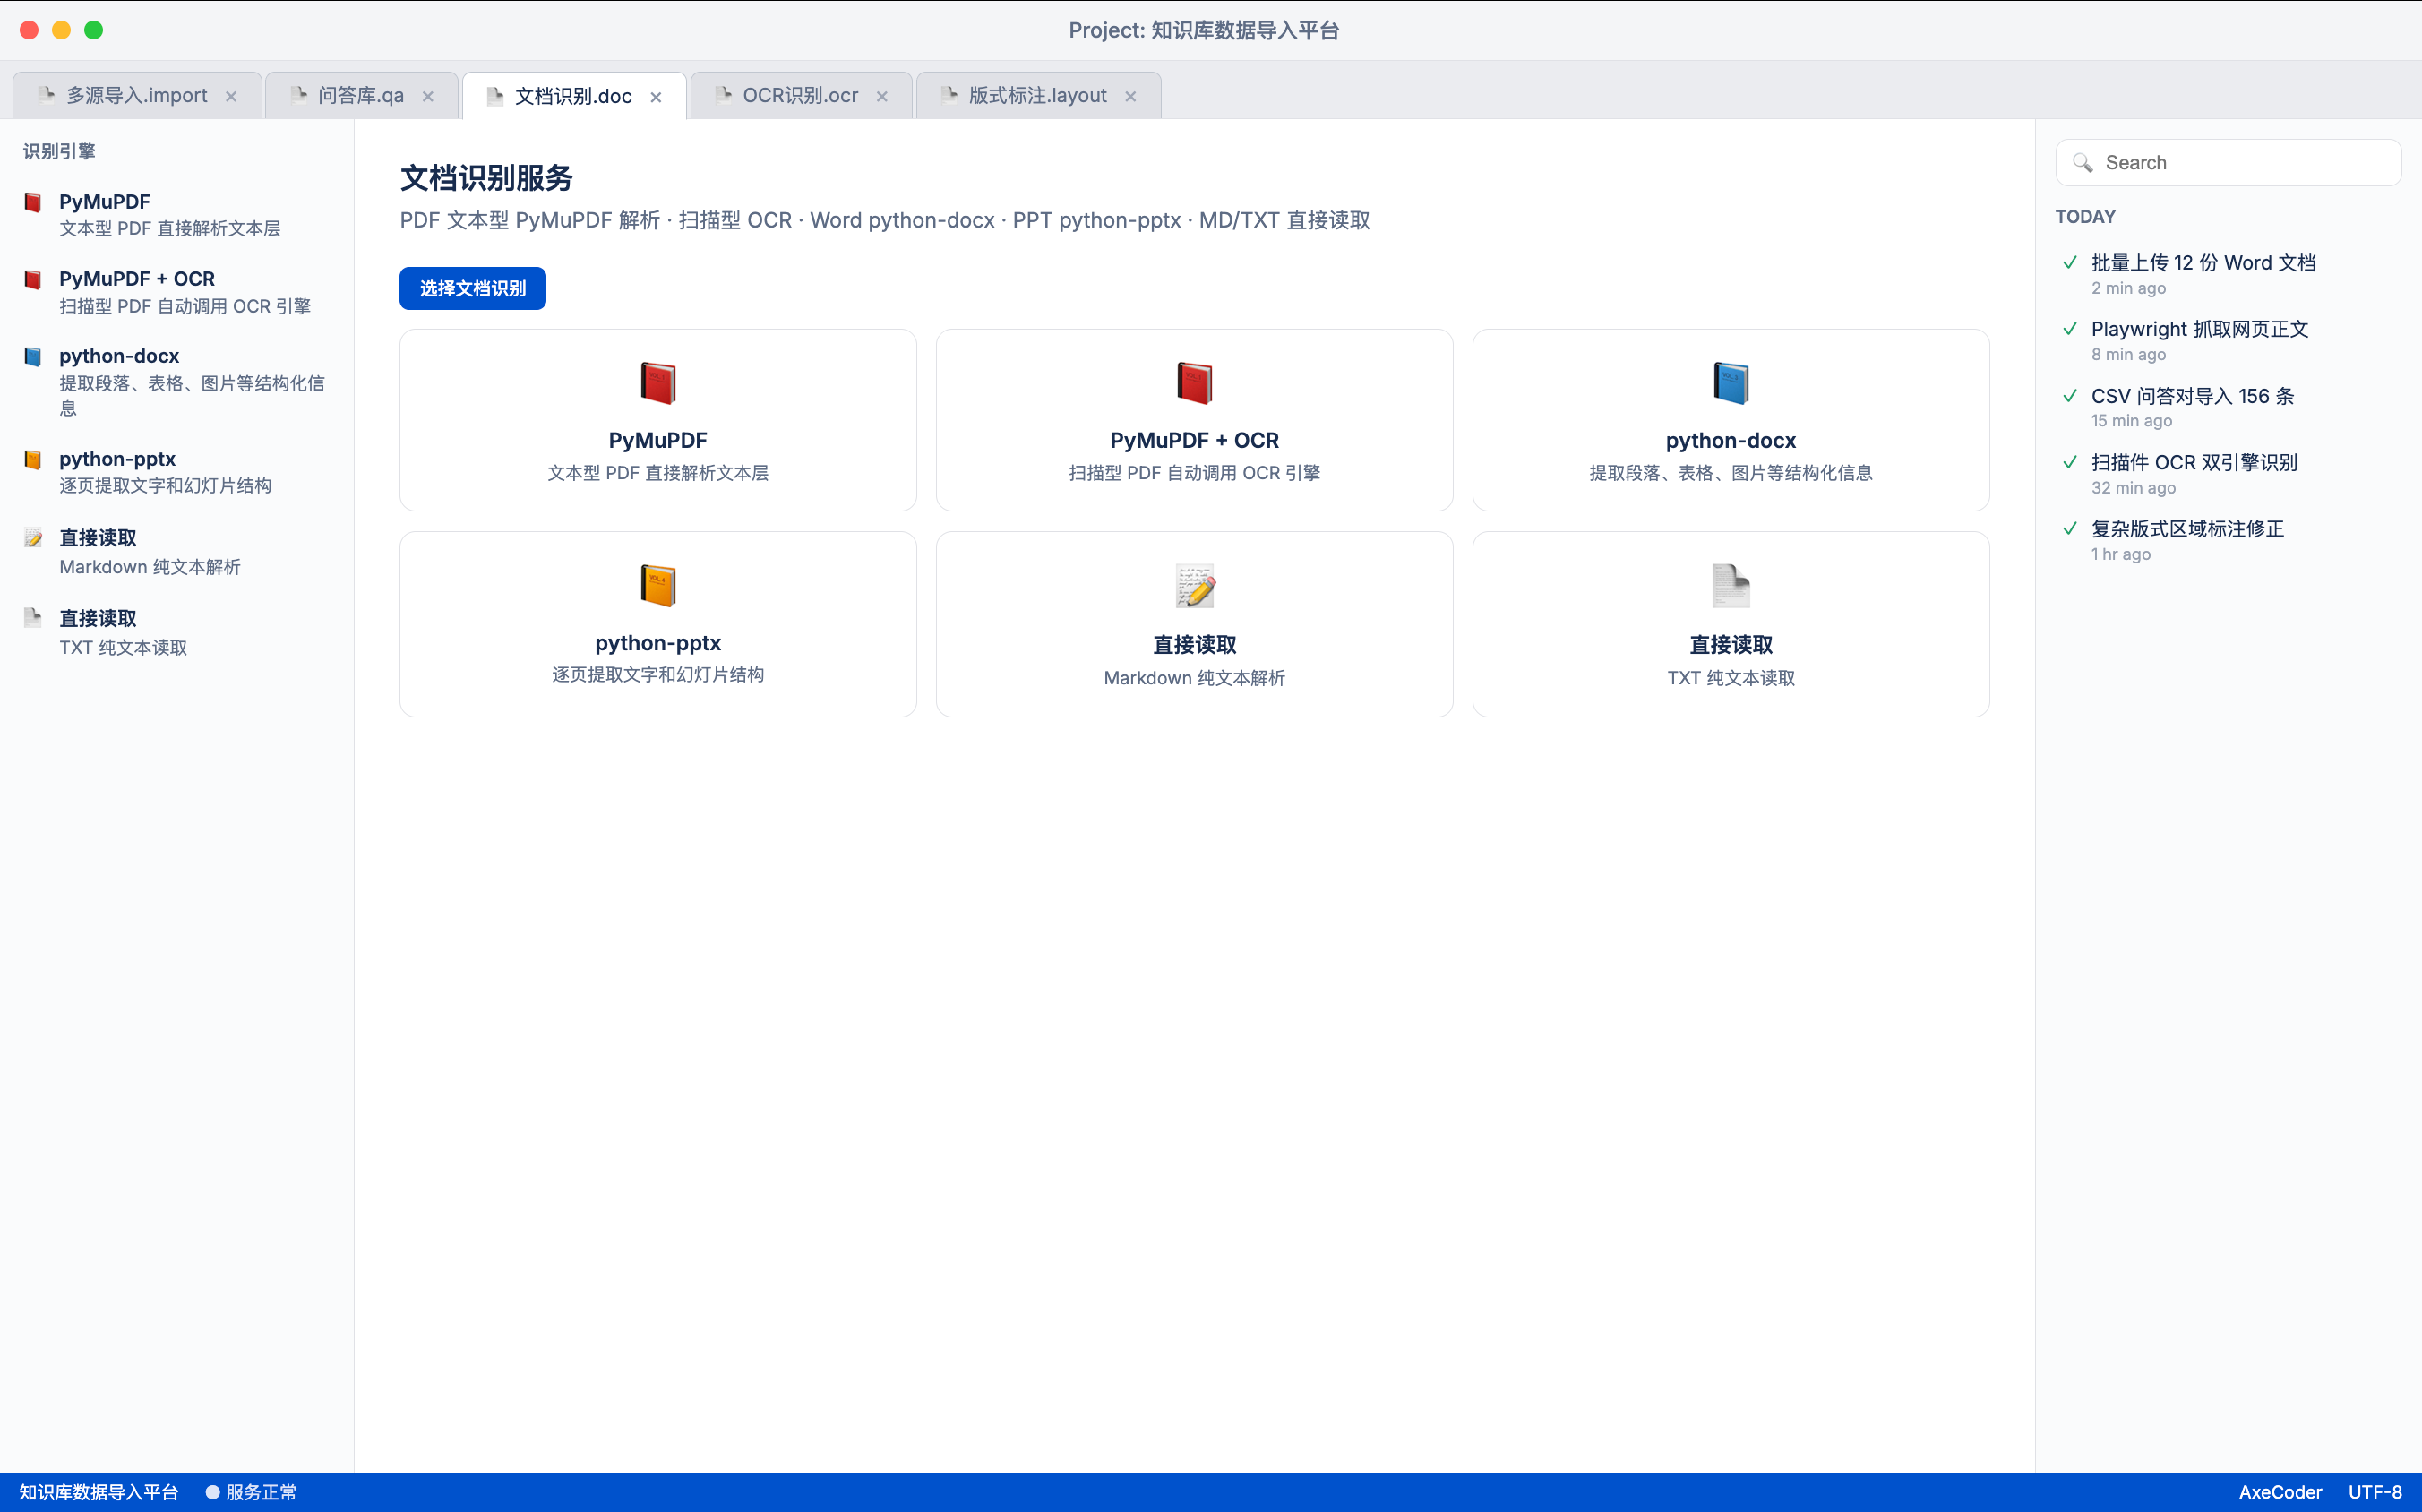This screenshot has width=2422, height=1512.
Task: Open the OCR识别.ocr tab
Action: (x=800, y=95)
